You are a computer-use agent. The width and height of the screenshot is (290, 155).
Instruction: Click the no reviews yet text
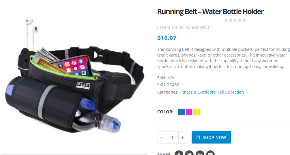(183, 27)
